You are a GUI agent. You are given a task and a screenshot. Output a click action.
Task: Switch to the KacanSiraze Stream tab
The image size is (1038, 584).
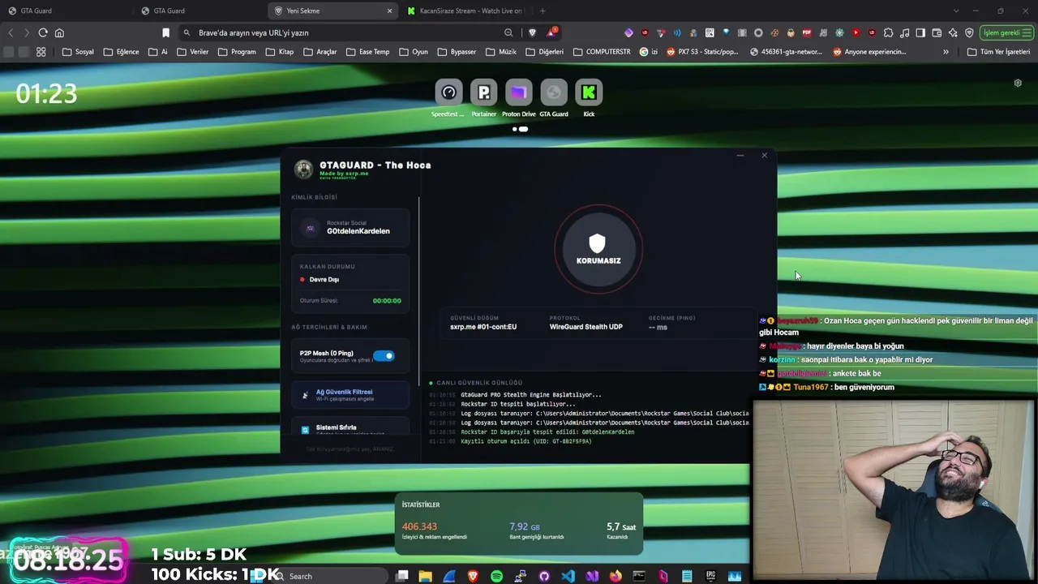click(465, 11)
